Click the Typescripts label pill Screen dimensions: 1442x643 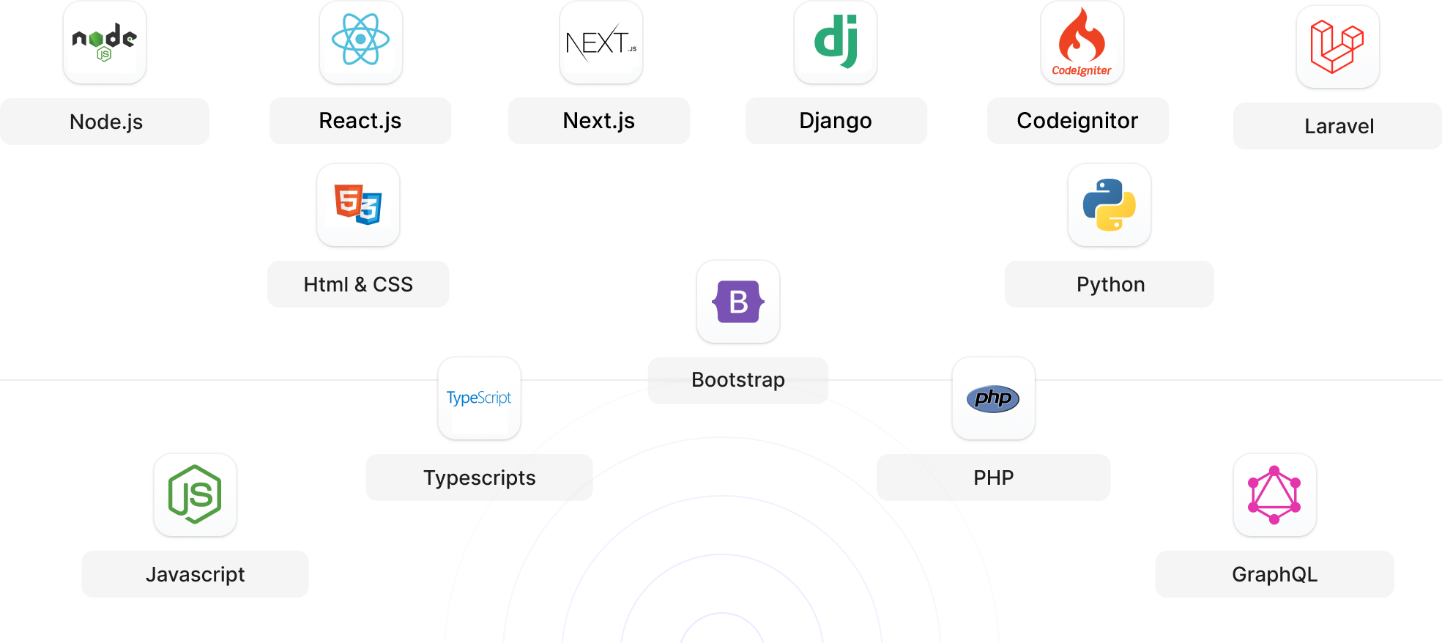click(479, 477)
